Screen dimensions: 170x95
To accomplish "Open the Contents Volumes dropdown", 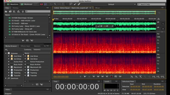I will (42, 49).
